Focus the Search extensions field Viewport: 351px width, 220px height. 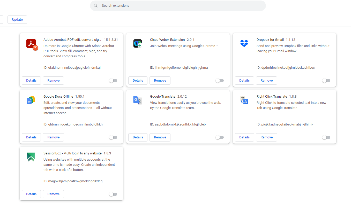(178, 6)
